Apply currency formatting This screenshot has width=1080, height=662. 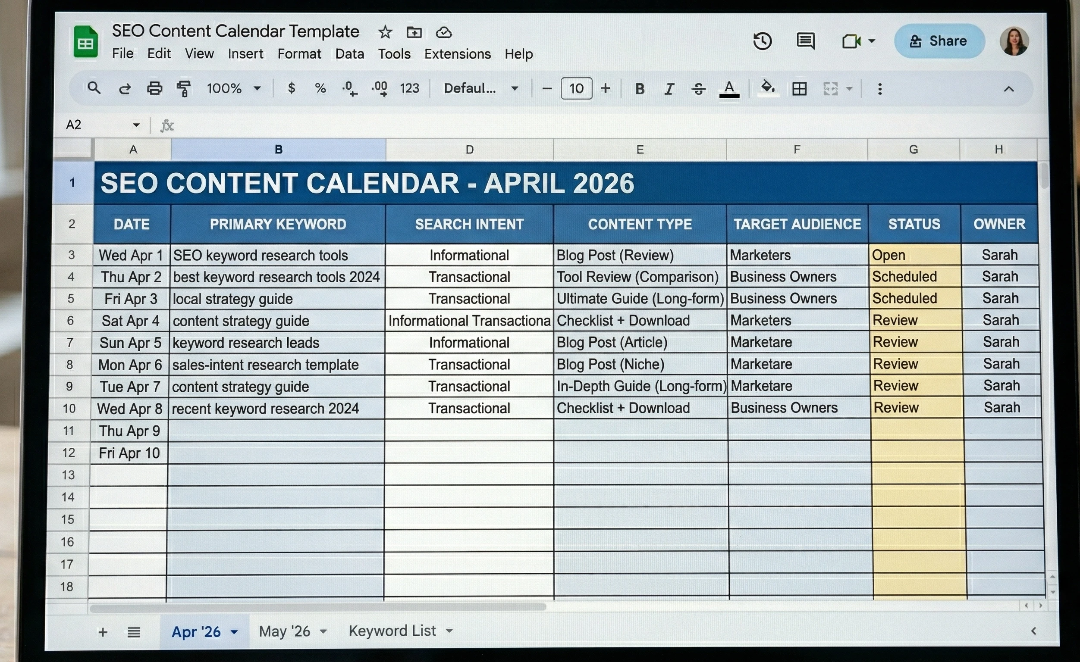point(292,88)
